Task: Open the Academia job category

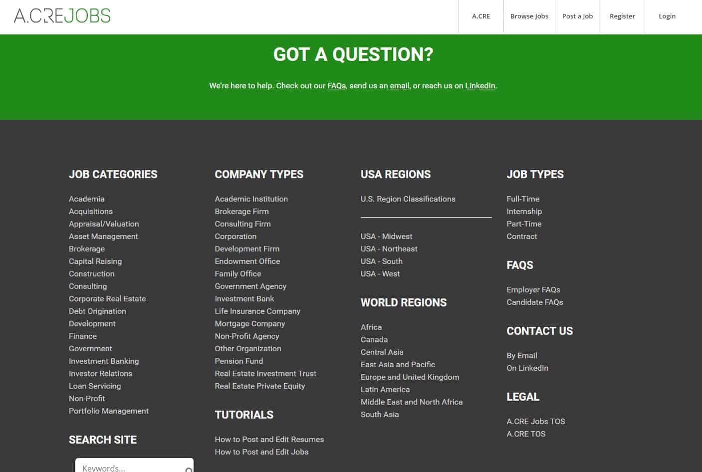Action: (87, 199)
